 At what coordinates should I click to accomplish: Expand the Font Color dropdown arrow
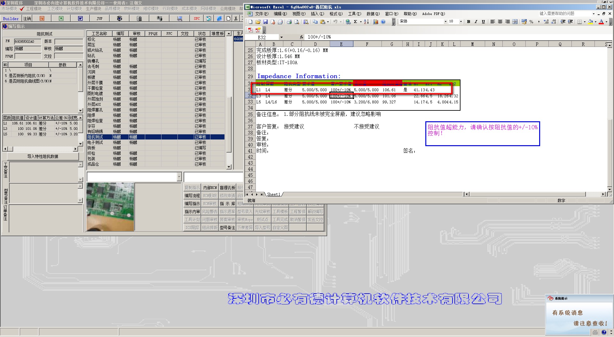pos(606,22)
